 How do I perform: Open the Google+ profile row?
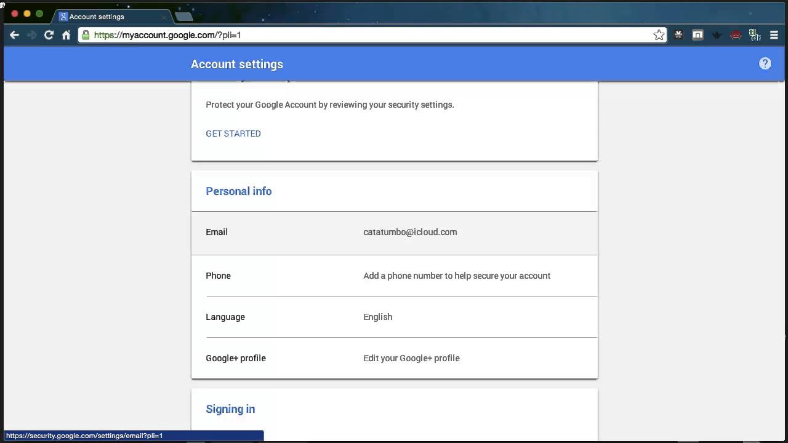pyautogui.click(x=394, y=358)
